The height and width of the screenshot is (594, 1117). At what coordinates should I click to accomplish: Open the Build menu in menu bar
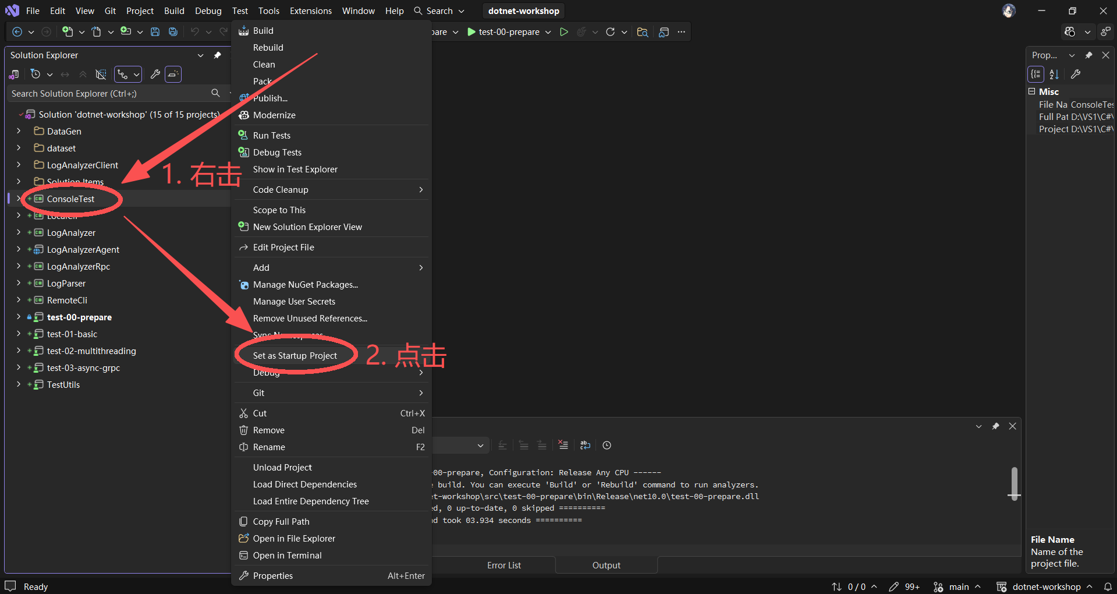point(174,10)
